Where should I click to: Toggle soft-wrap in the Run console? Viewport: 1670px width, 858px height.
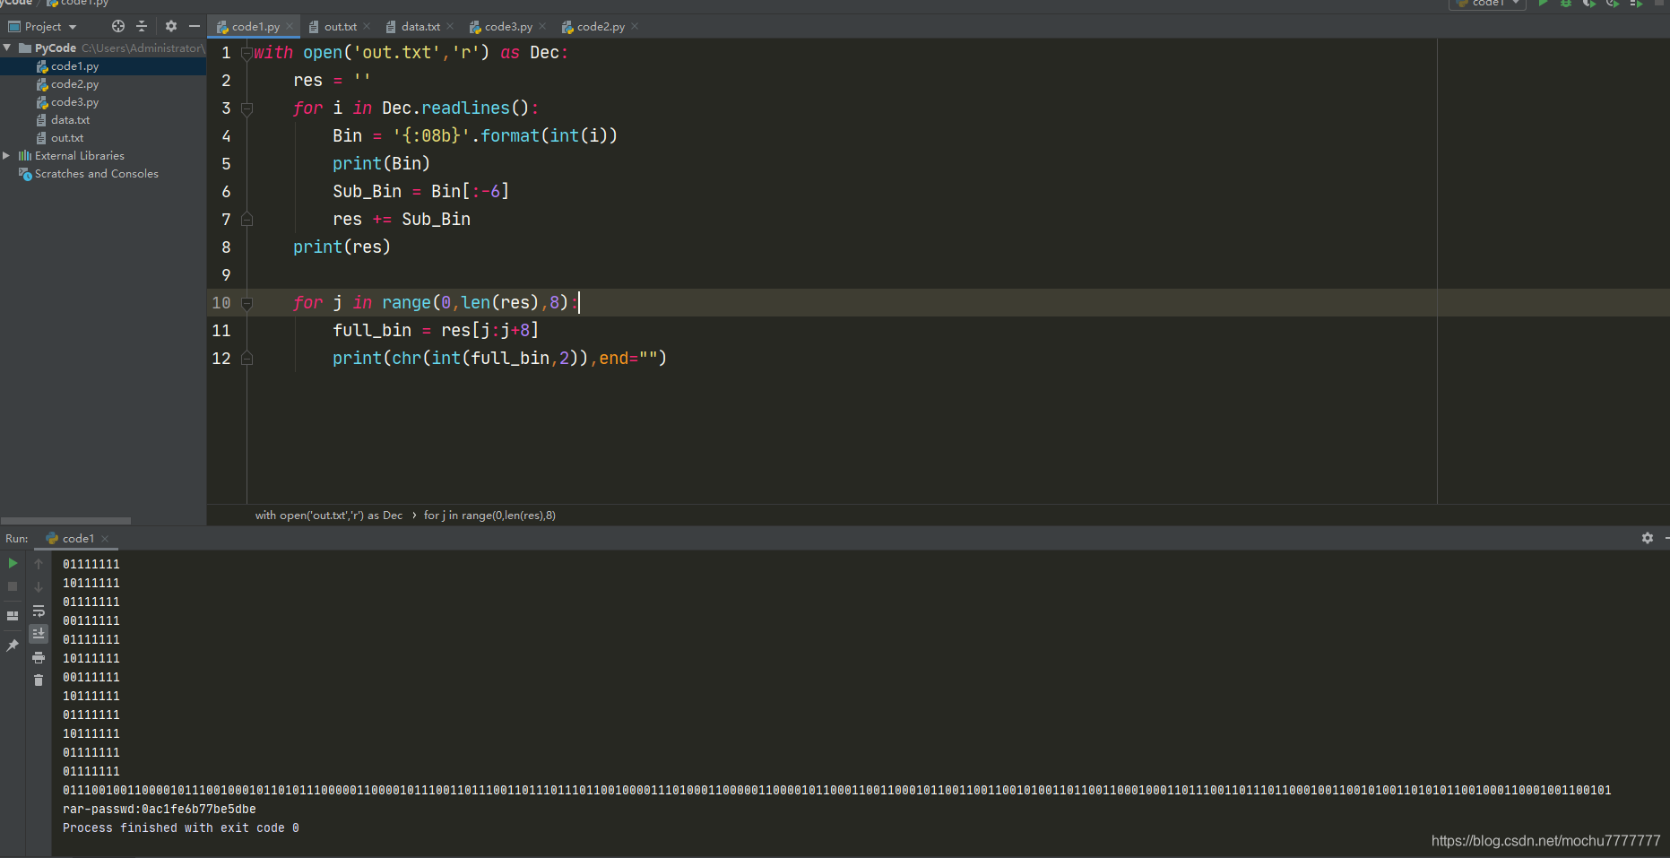tap(39, 611)
